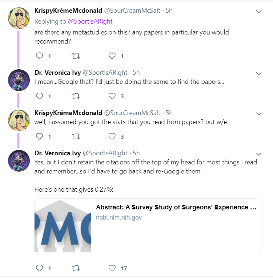The height and width of the screenshot is (278, 273).
Task: Like the 'but w/e' tweet
Action: point(112,136)
